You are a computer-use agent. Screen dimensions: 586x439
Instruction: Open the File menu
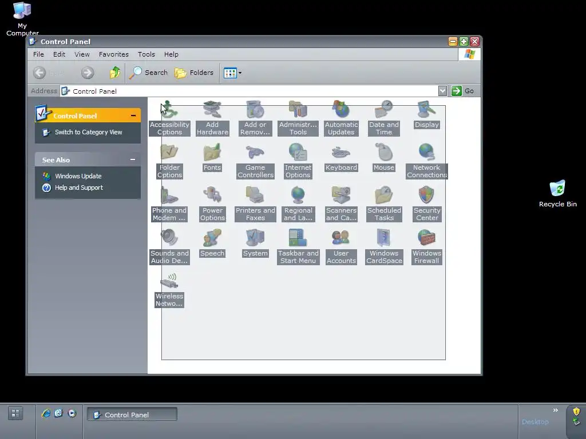point(38,54)
